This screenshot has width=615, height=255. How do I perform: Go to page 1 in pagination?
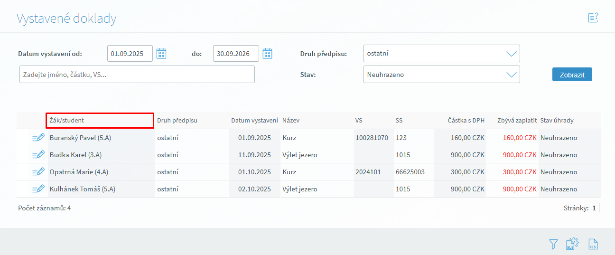594,208
